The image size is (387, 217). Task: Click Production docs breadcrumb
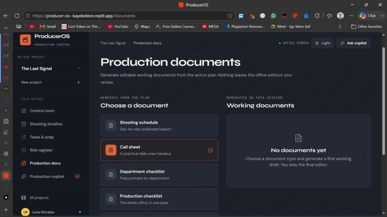click(x=147, y=43)
